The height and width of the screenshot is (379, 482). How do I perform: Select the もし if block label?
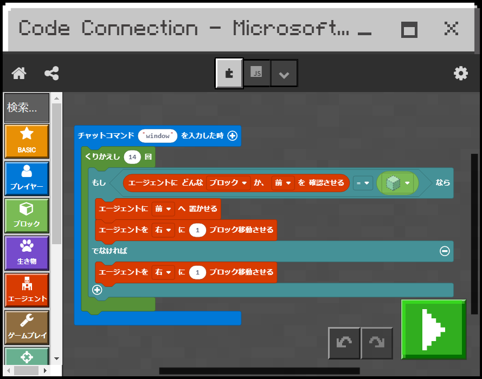(99, 183)
